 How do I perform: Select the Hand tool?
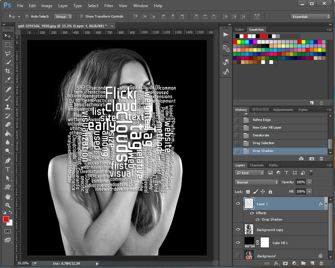pos(8,196)
